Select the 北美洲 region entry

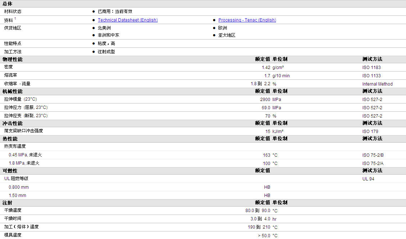pyautogui.click(x=104, y=28)
